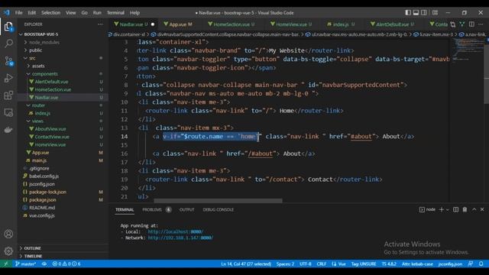Click remote window indicator in status bar

pyautogui.click(x=6, y=264)
